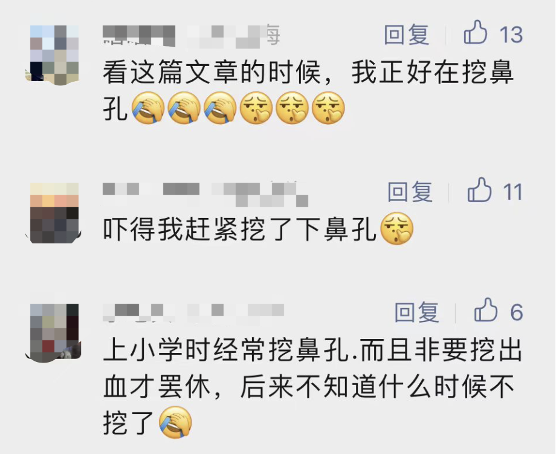
Task: Click the like count number 11
Action: point(512,192)
